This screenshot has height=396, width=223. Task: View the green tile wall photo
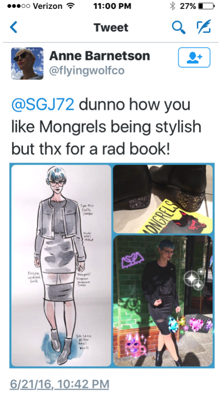[163, 301]
